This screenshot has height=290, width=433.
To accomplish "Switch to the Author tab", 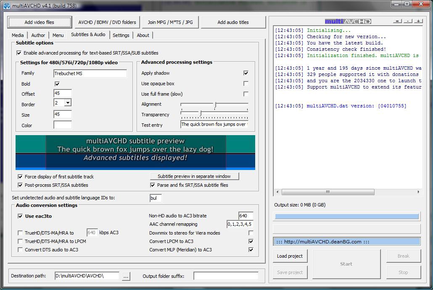I will pos(38,35).
